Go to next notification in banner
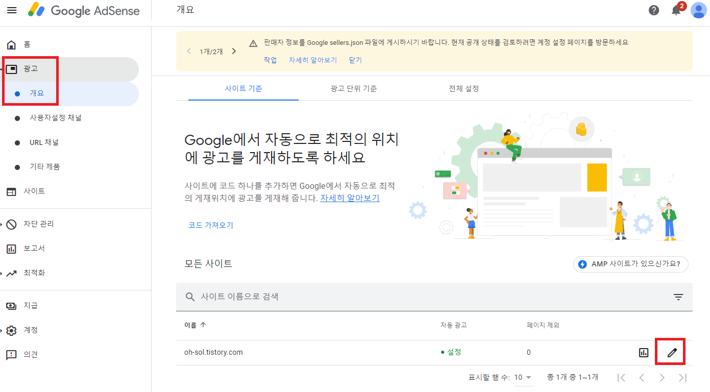Screen dimensions: 710x392 (x=234, y=51)
